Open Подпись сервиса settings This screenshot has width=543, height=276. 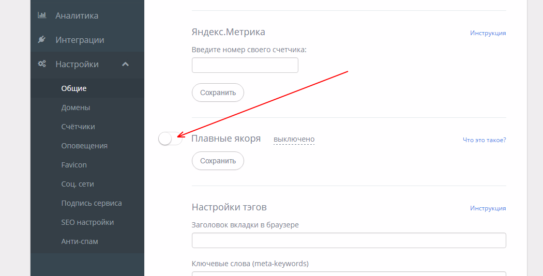click(92, 203)
